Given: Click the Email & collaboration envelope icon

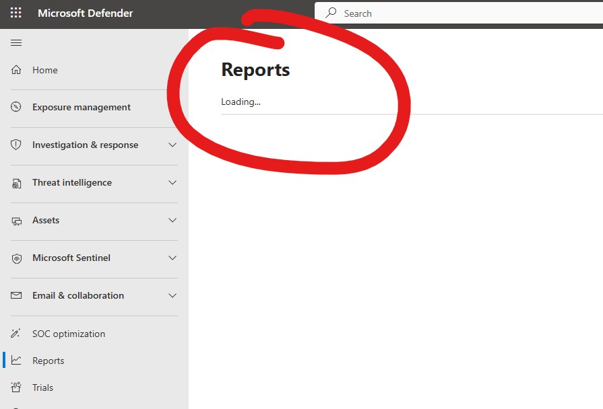Looking at the screenshot, I should click(x=16, y=295).
